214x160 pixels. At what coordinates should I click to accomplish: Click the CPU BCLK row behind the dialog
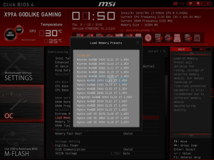pos(62,82)
